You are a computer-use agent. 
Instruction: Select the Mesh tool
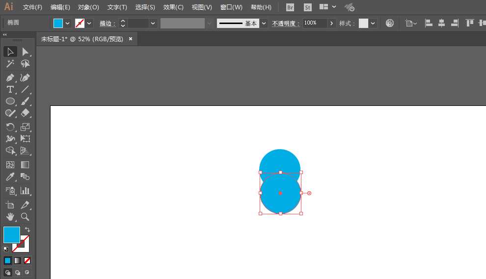[10, 165]
